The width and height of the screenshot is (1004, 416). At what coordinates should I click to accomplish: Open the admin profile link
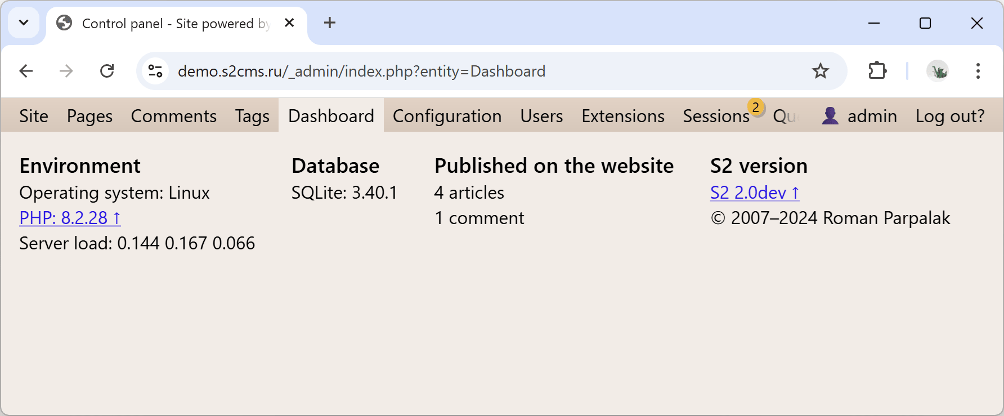(872, 116)
